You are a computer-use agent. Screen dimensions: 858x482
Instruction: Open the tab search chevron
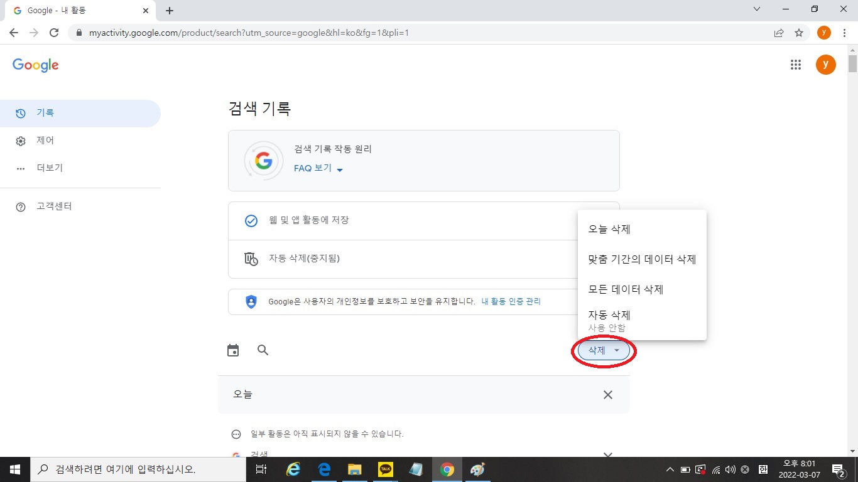757,9
